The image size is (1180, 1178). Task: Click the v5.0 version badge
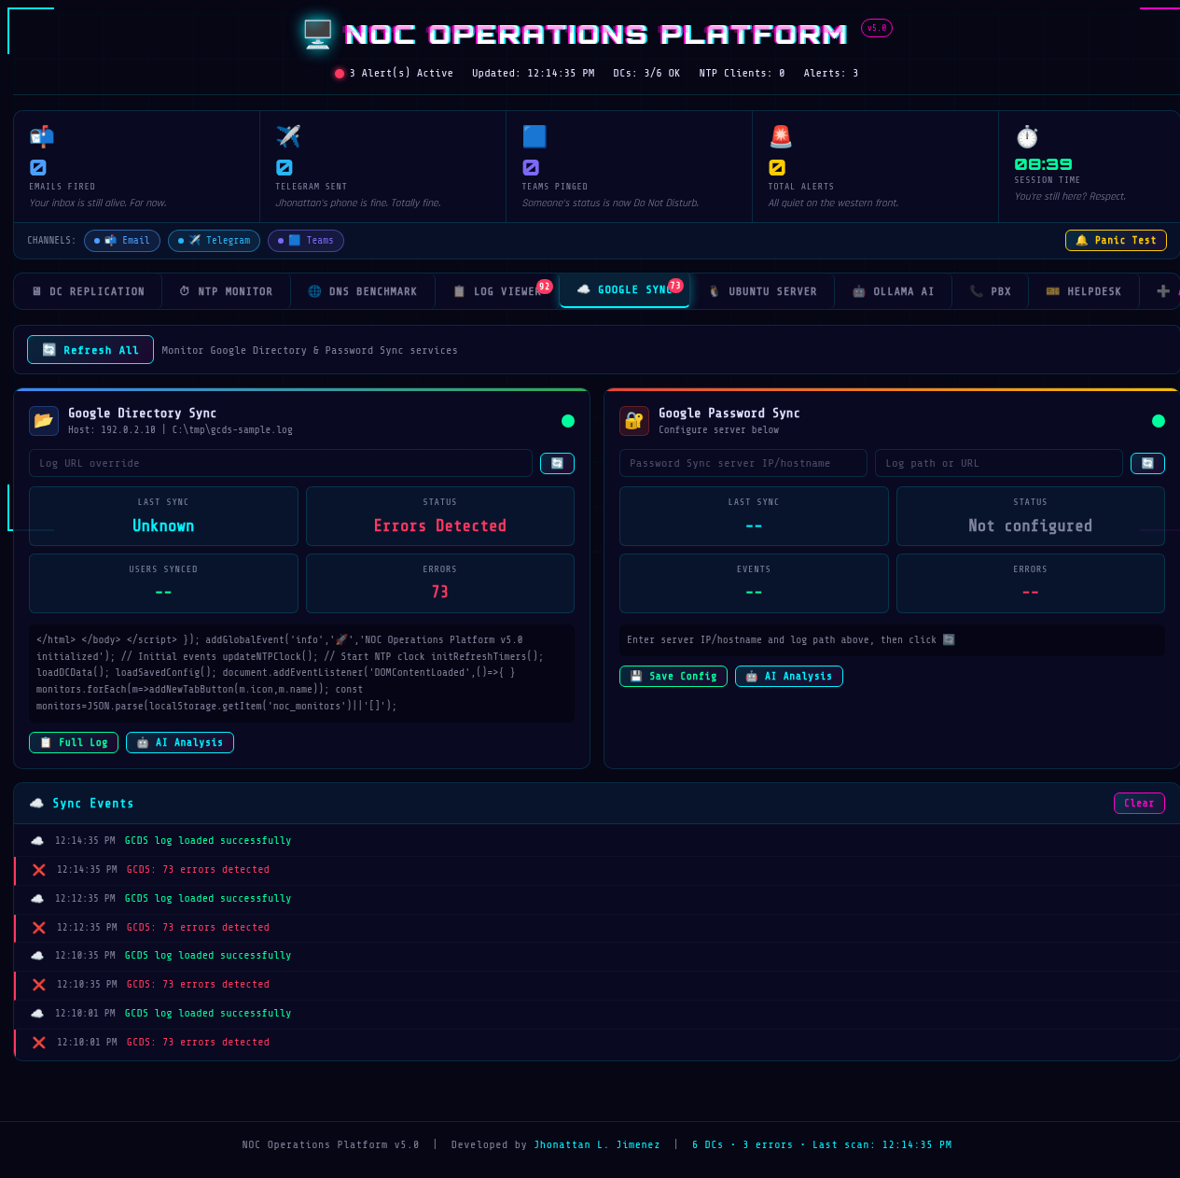tap(877, 28)
